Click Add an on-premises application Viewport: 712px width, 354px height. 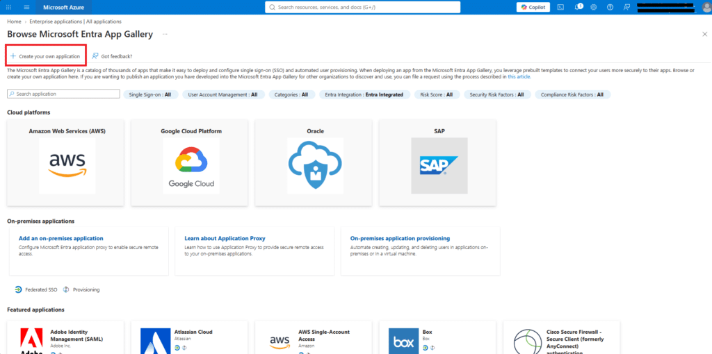click(61, 238)
